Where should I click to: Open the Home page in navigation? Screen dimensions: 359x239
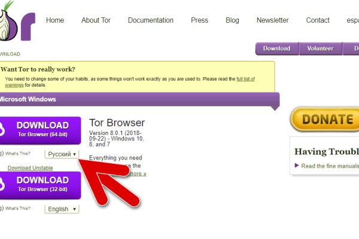[x=54, y=20]
